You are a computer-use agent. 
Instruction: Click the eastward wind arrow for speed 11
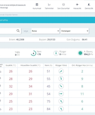pyautogui.click(x=61, y=94)
